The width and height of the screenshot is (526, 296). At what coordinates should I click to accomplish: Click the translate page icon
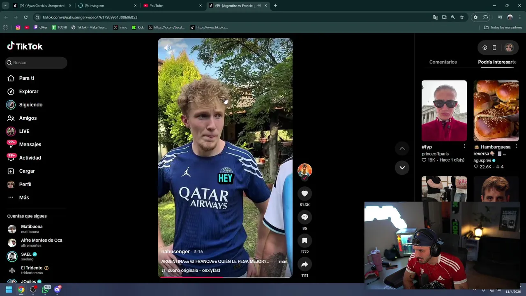tap(435, 17)
